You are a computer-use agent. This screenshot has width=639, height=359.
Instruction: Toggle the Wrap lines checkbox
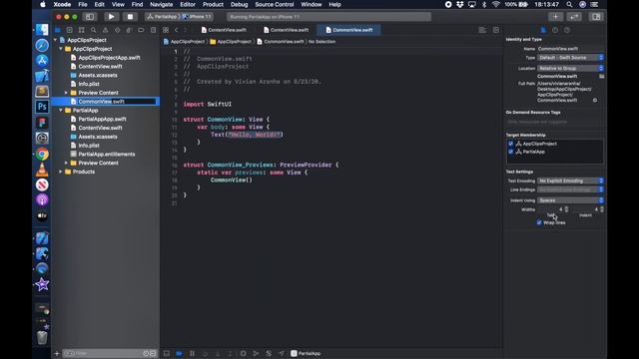tap(539, 222)
